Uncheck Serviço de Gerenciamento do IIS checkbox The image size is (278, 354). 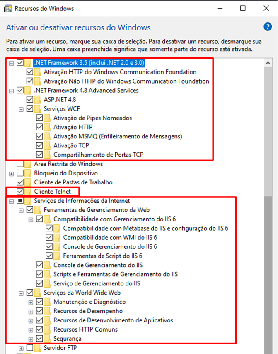[x=39, y=283]
